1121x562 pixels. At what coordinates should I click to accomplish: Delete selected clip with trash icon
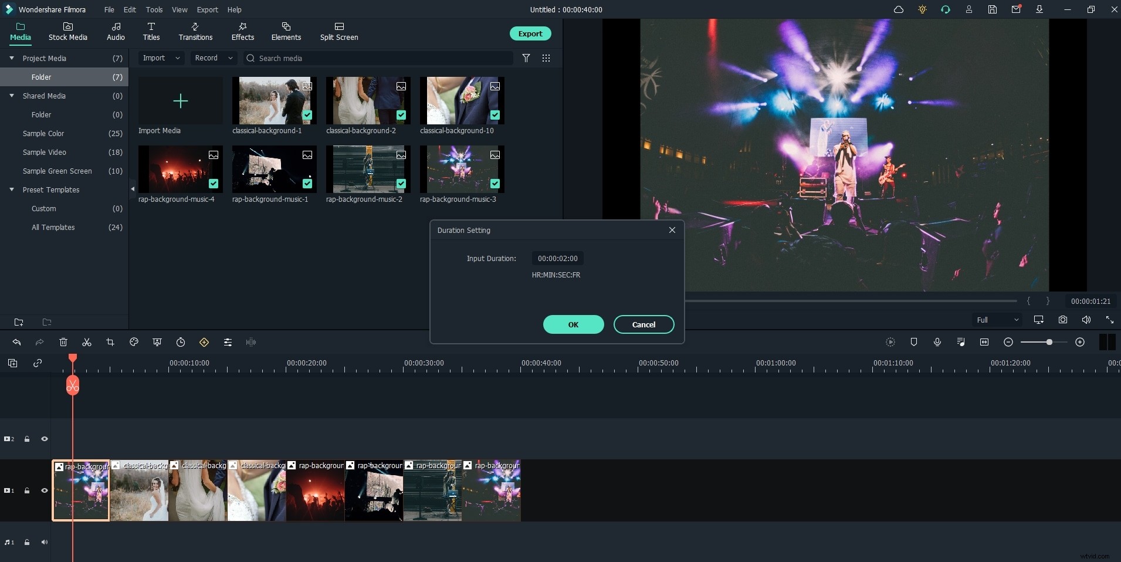(63, 342)
